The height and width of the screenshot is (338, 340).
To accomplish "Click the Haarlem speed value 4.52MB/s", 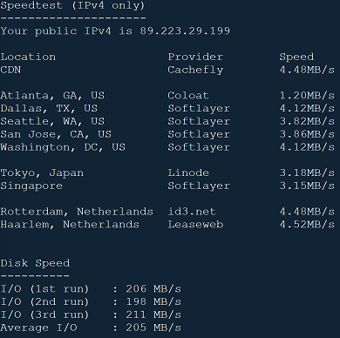I will click(307, 225).
